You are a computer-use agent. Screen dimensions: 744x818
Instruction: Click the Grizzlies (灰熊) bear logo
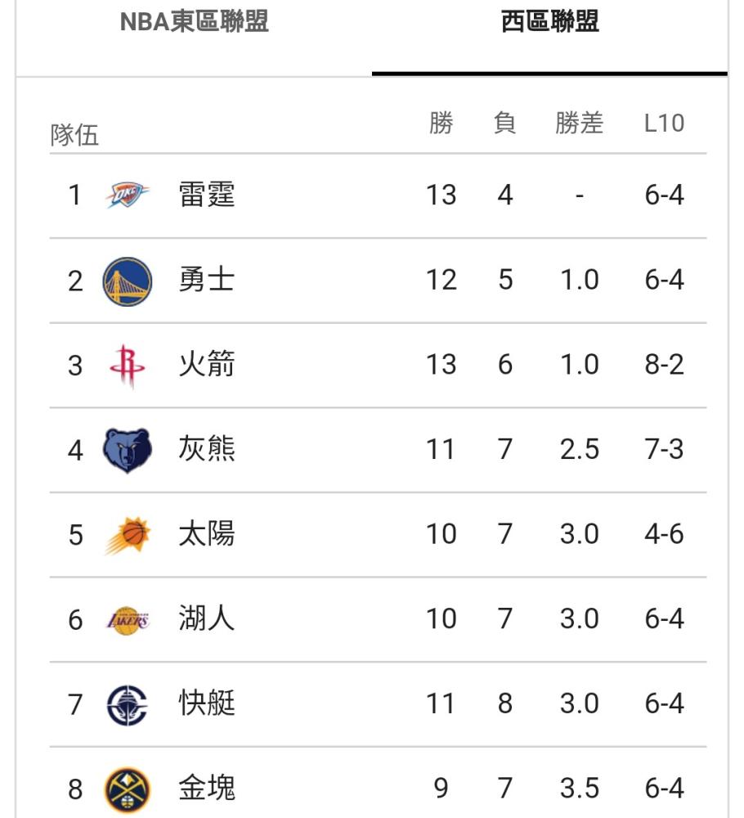pyautogui.click(x=128, y=450)
